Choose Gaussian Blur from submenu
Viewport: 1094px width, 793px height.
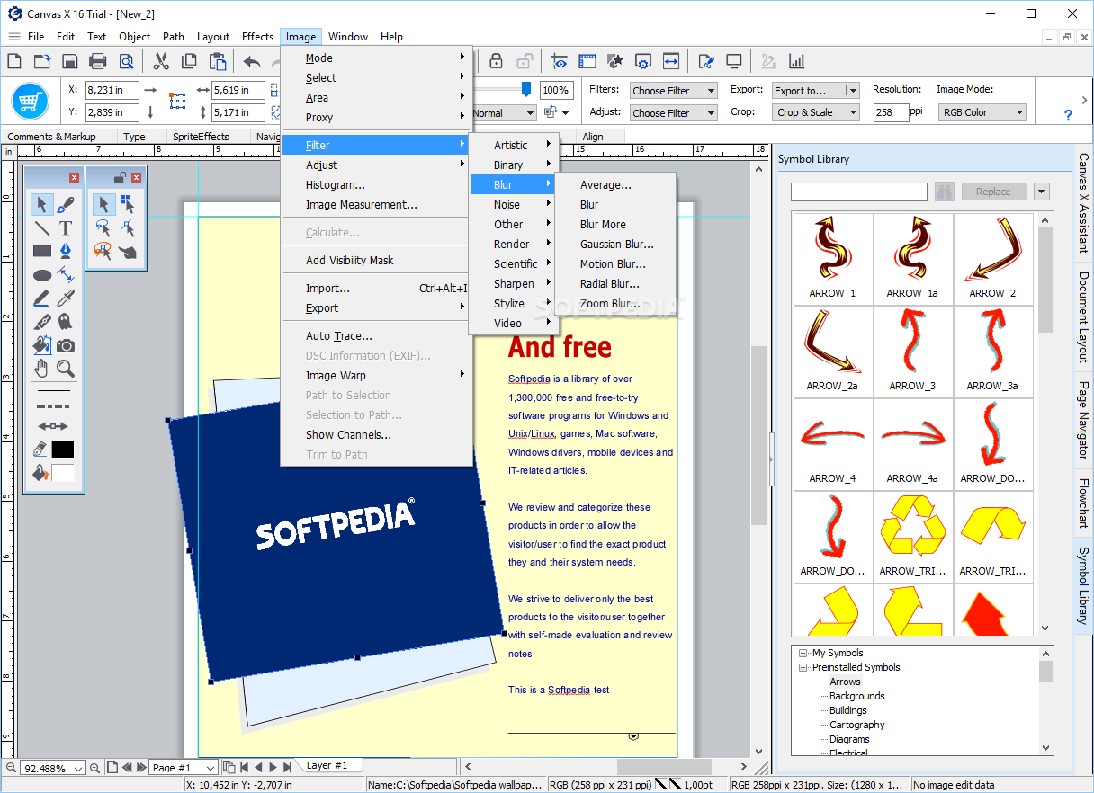[x=615, y=244]
